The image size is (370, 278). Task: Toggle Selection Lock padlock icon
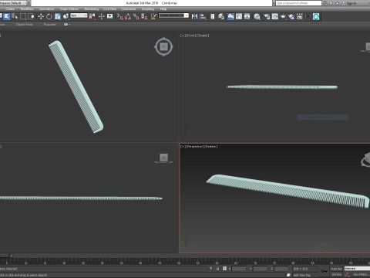[217, 269]
